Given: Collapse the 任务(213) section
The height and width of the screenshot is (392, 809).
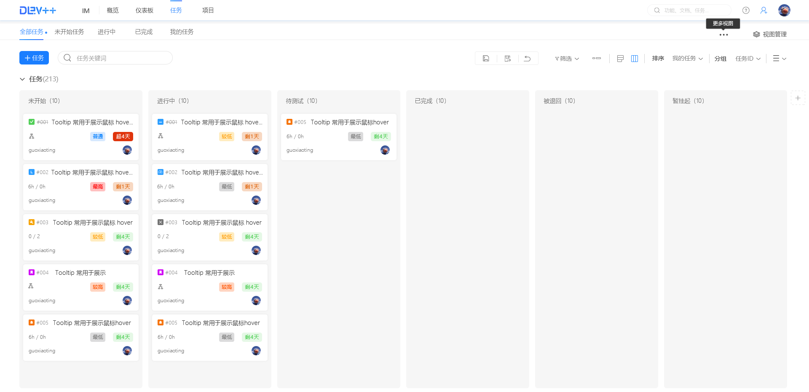Looking at the screenshot, I should (22, 79).
